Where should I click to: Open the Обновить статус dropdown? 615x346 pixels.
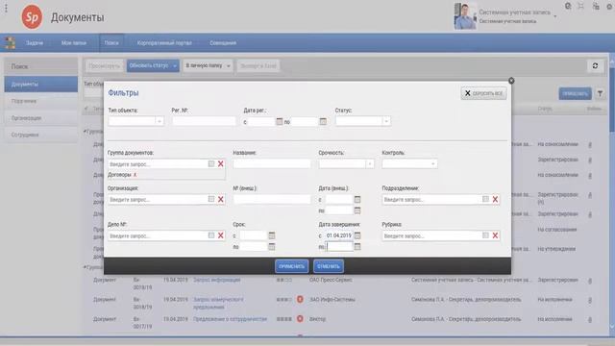coord(175,66)
